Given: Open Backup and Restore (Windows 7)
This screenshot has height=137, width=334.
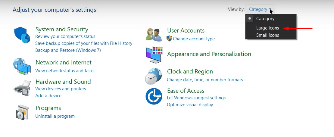Looking at the screenshot, I should click(68, 50).
